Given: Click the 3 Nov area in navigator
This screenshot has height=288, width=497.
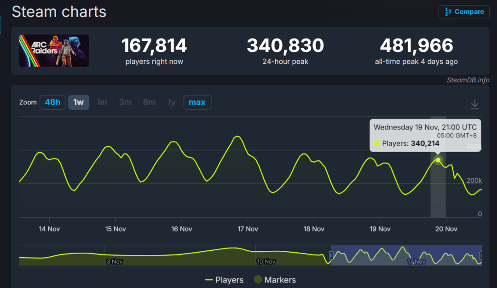Looking at the screenshot, I should coord(114,261).
